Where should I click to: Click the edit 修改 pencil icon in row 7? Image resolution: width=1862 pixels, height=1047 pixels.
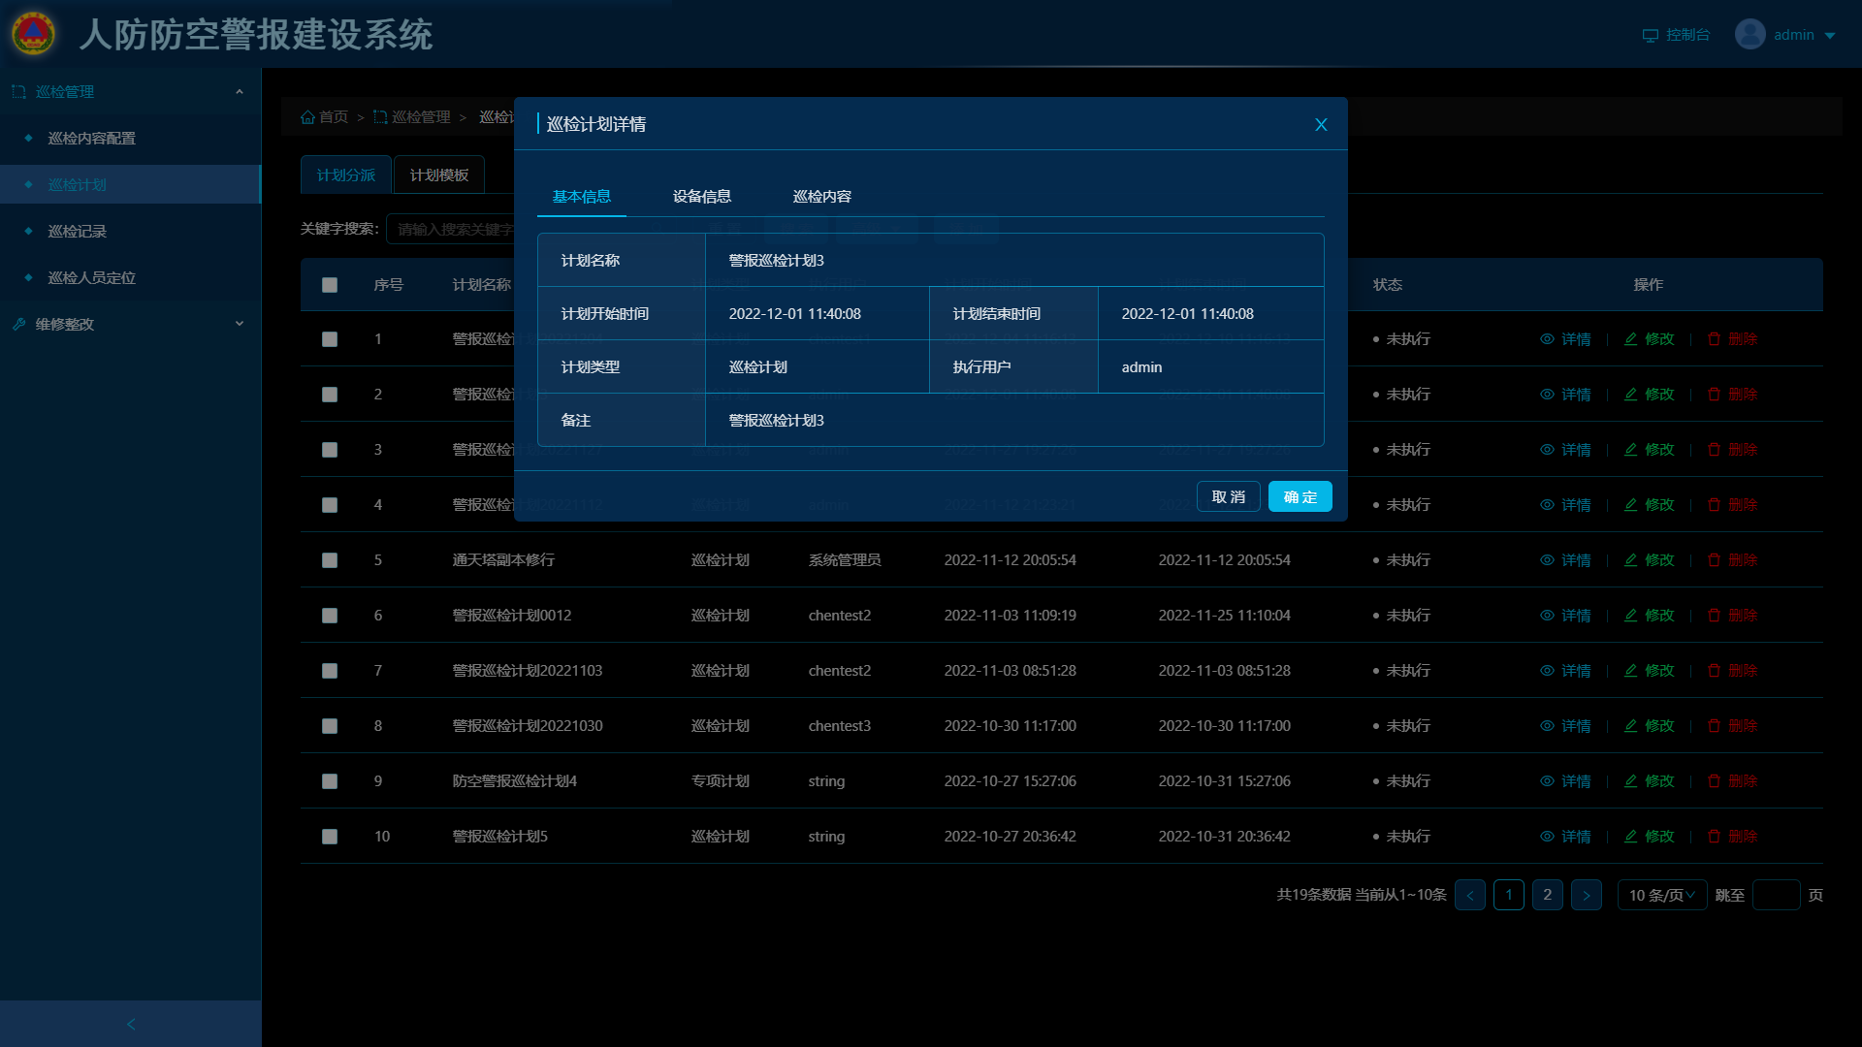(x=1631, y=671)
